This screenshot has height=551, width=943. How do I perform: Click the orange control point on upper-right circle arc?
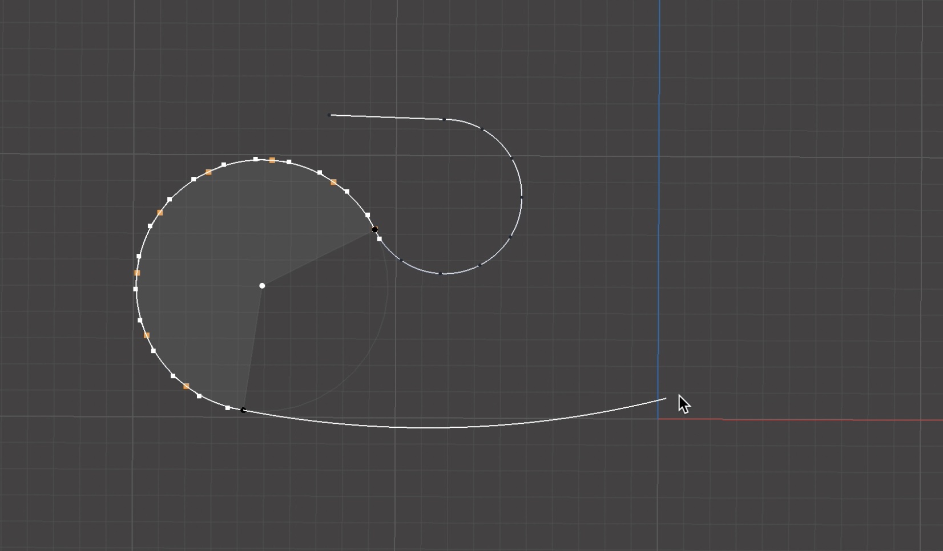(x=333, y=182)
